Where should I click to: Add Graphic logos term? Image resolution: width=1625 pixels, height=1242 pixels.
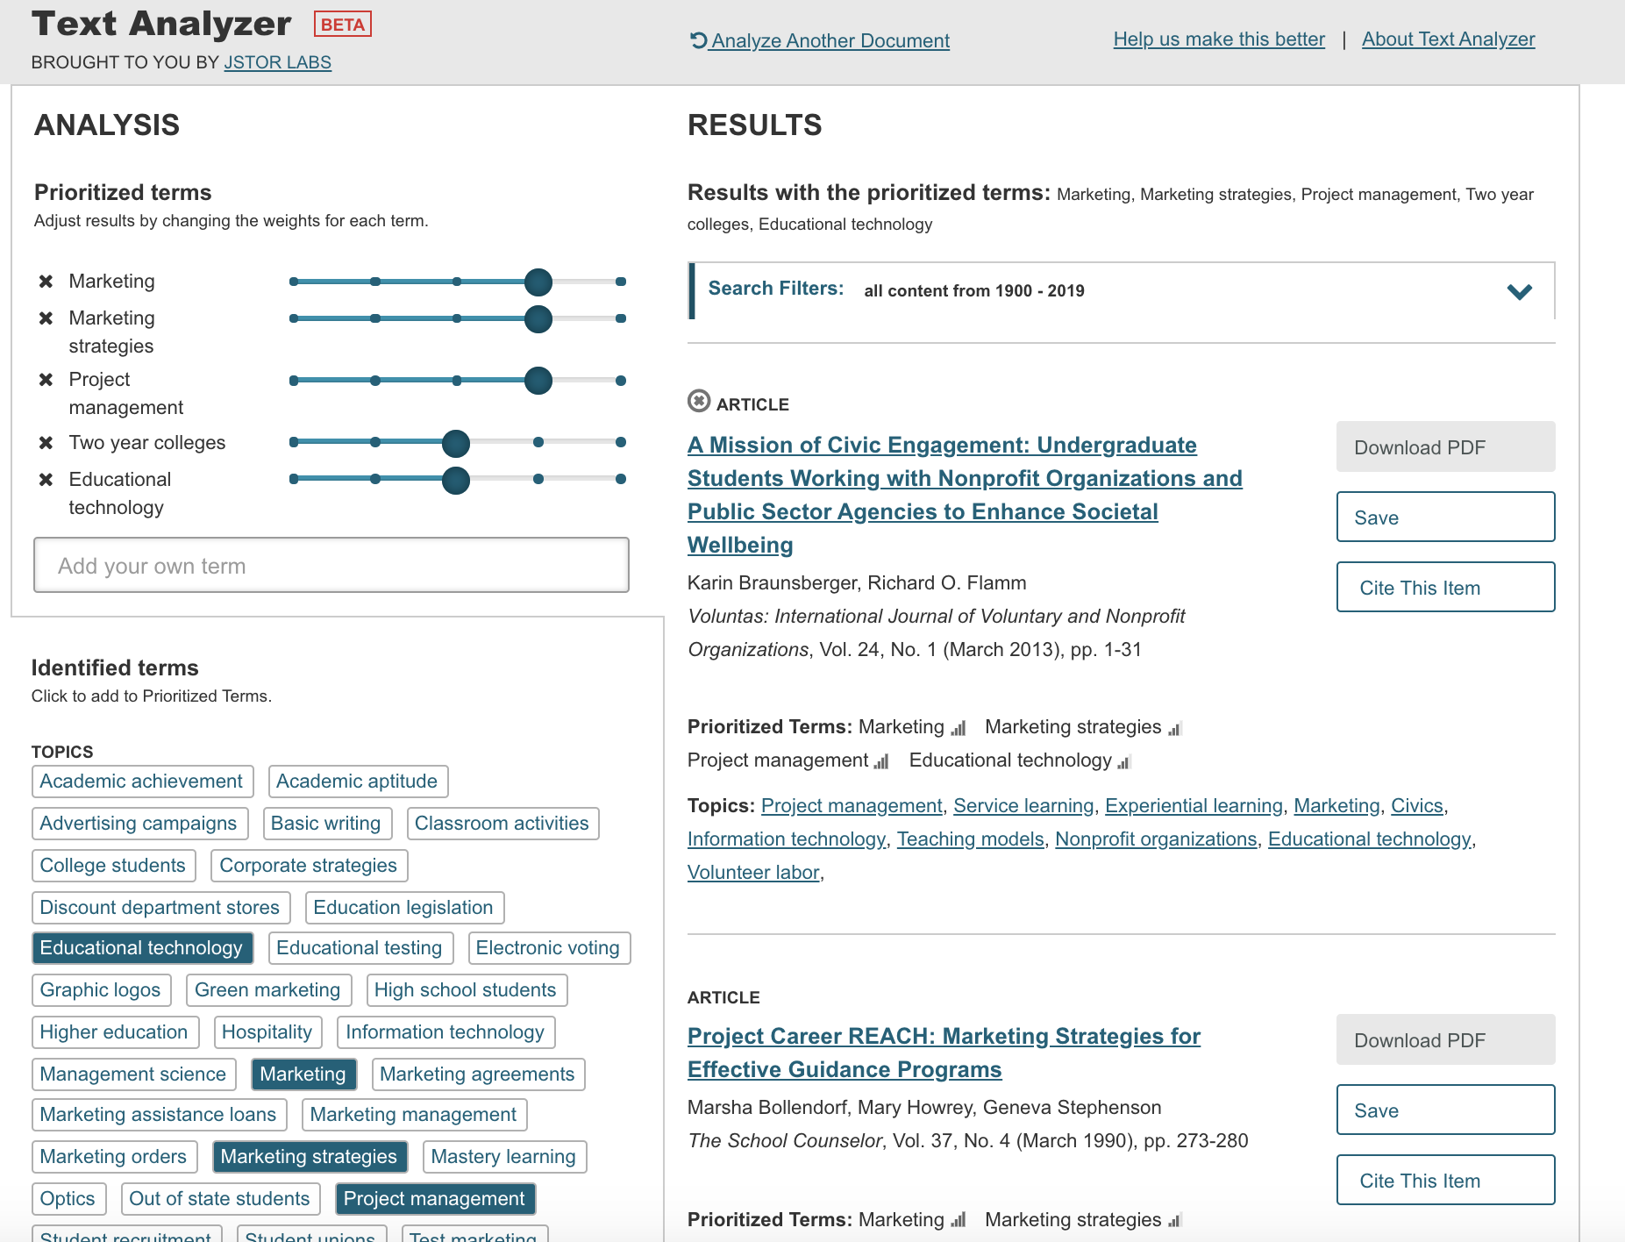102,990
